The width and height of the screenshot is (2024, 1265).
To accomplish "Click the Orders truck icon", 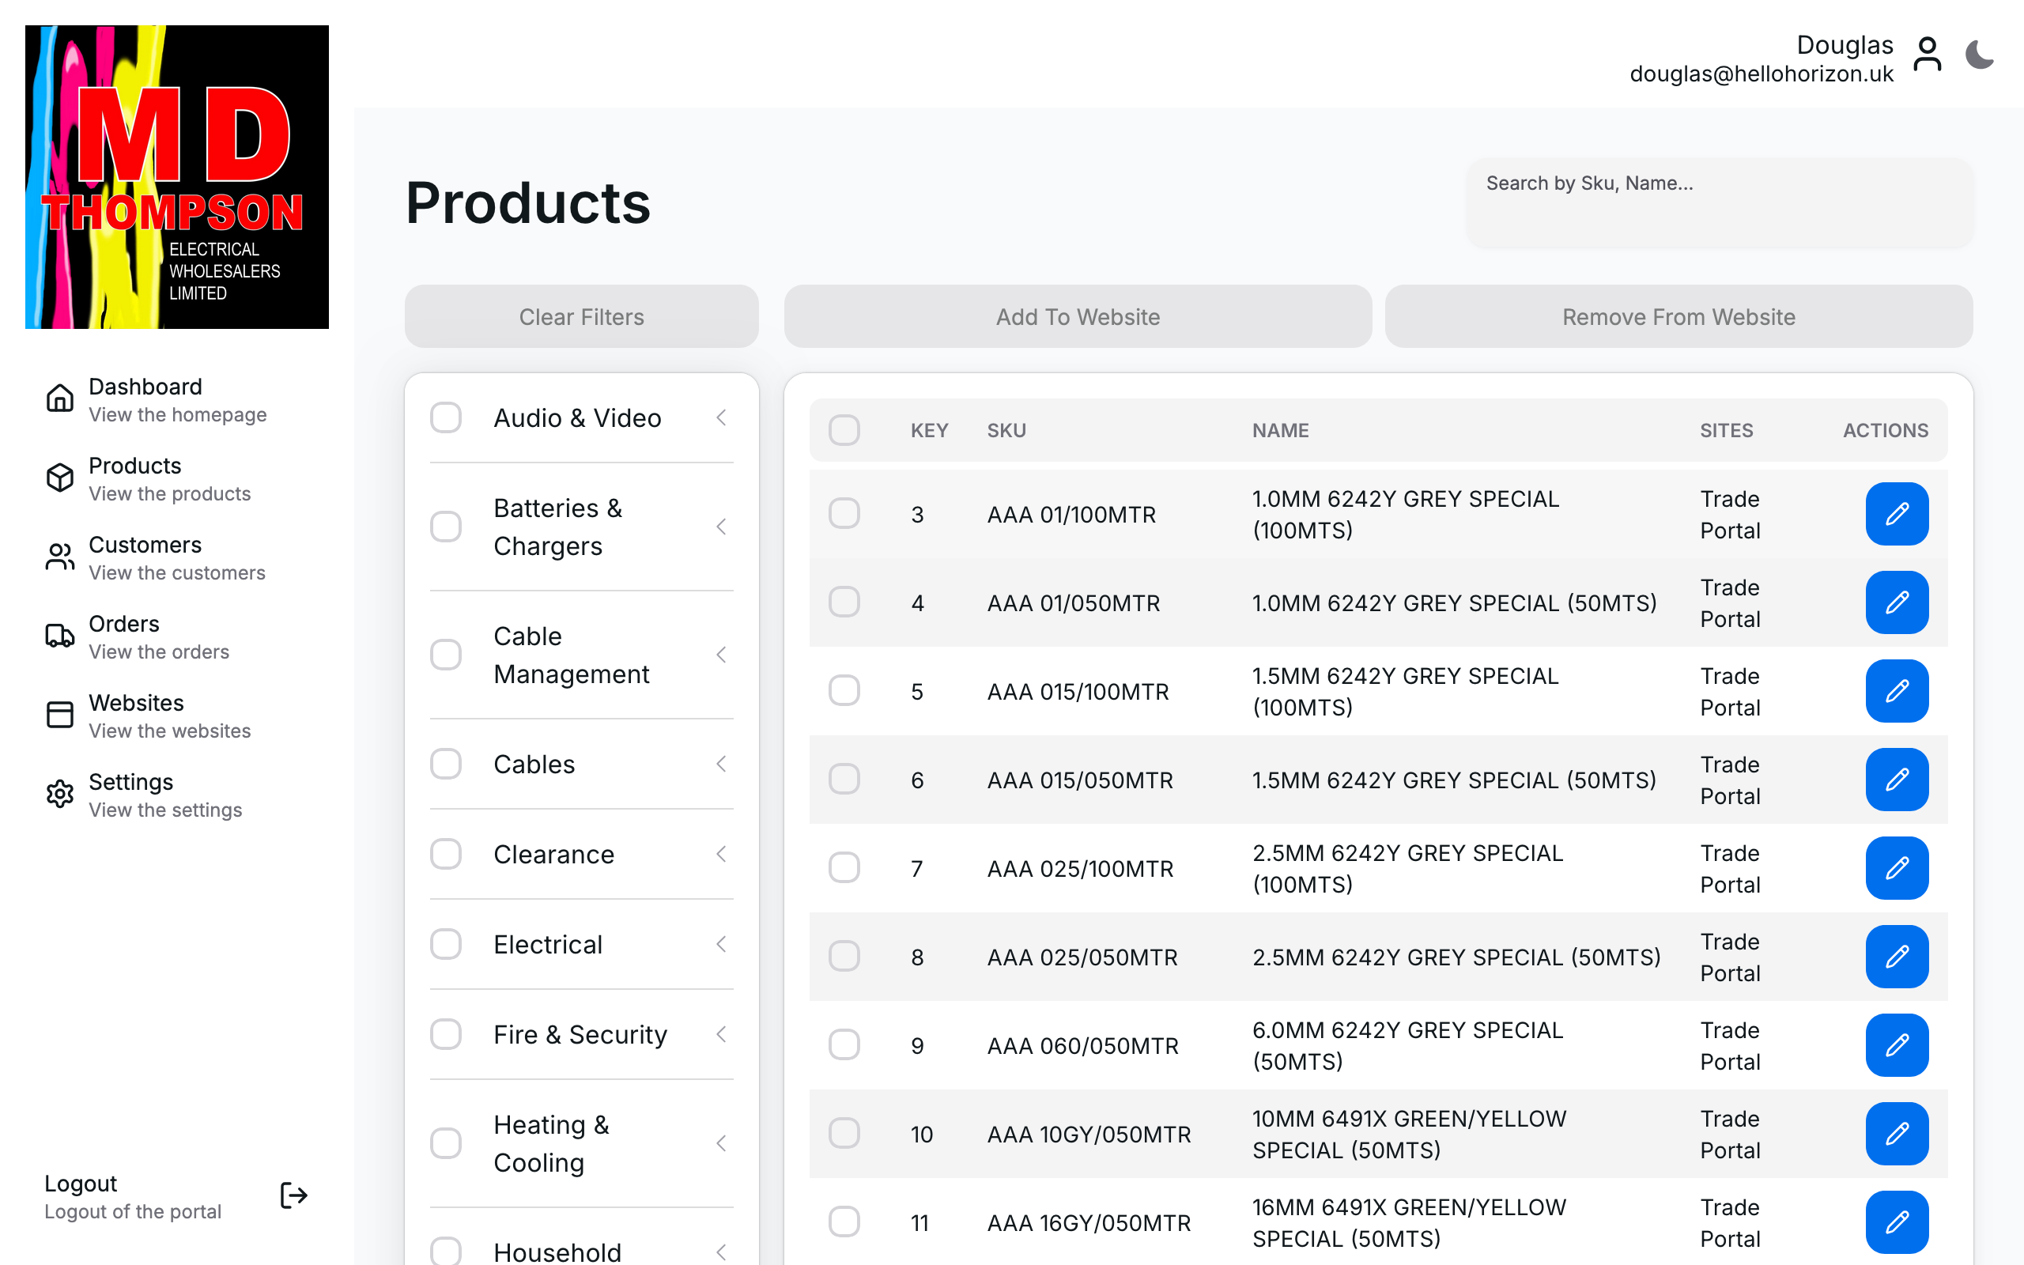I will tap(60, 636).
